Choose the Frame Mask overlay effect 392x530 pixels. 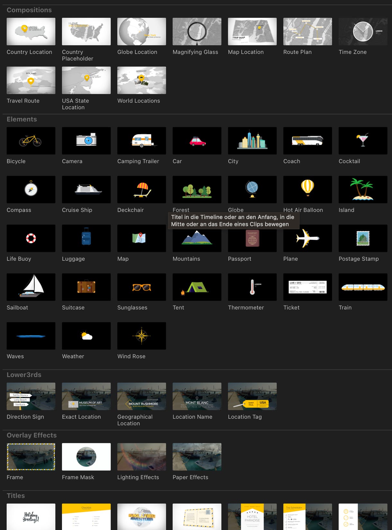tap(86, 457)
